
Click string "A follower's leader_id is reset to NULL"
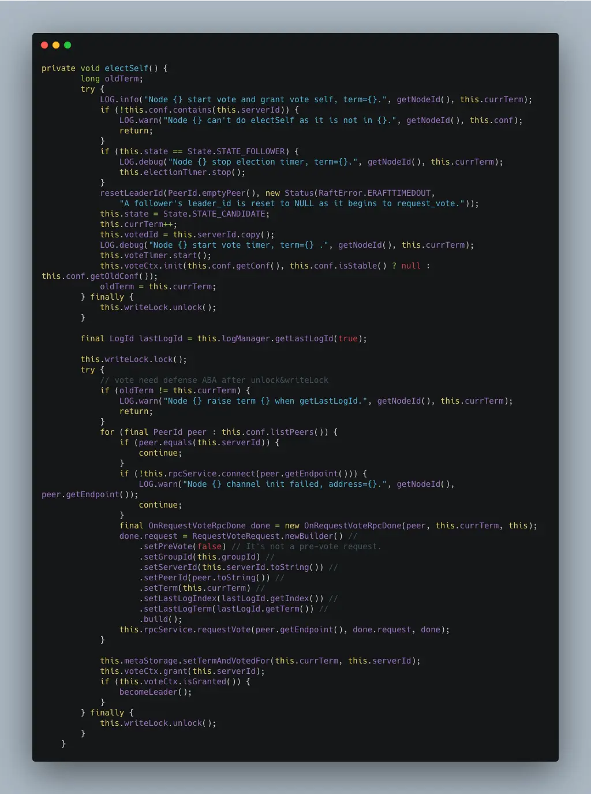click(299, 203)
